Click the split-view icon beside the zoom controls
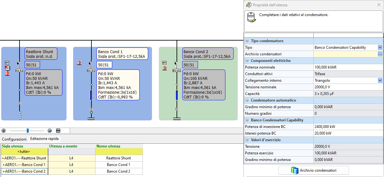Image resolution: width=384 pixels, height=177 pixels. click(x=58, y=130)
